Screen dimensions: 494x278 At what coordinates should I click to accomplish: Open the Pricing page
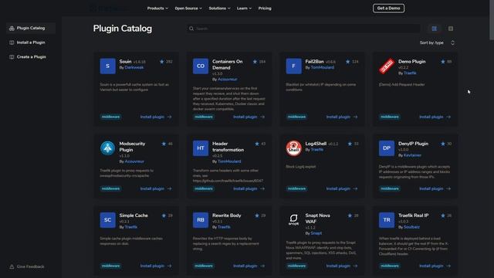265,8
